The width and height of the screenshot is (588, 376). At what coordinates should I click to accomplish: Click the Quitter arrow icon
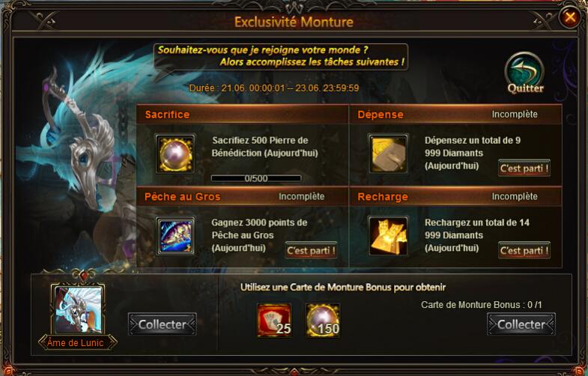pos(524,73)
